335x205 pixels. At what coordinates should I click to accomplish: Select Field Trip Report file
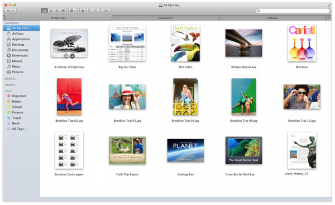[127, 150]
